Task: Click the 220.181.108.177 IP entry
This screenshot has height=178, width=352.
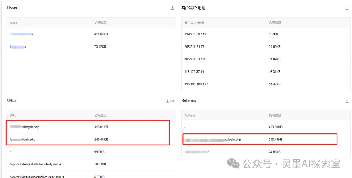Action: 195,84
